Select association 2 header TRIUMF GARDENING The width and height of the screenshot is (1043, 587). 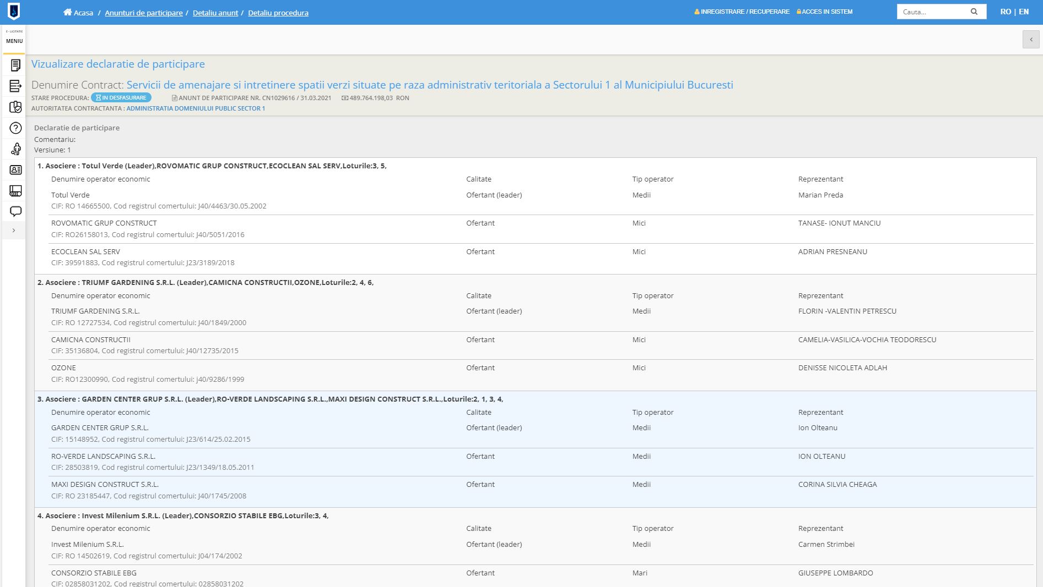point(206,282)
